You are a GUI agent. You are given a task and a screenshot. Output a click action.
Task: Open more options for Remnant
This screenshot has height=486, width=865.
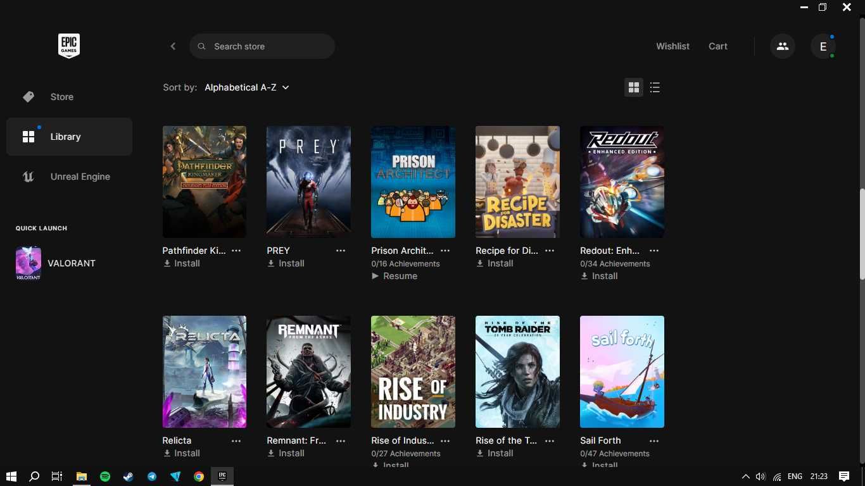tap(341, 440)
